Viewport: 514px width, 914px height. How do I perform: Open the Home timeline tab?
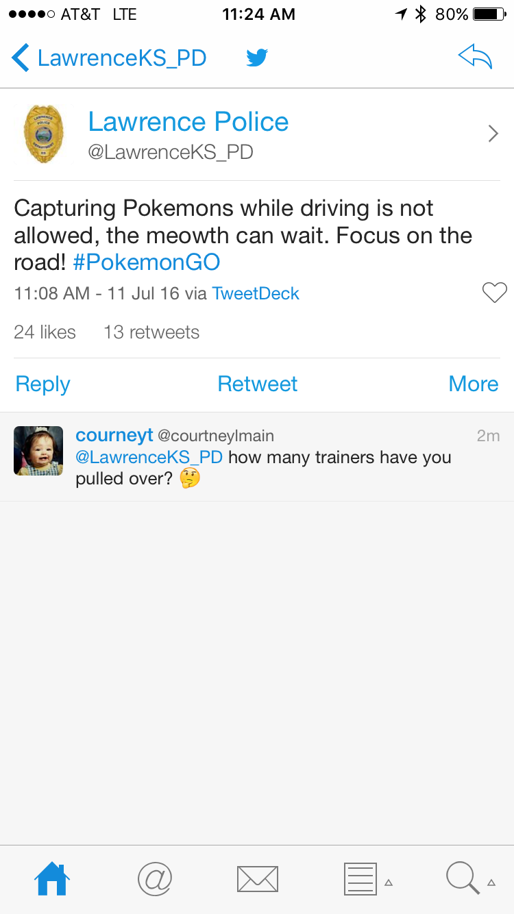[x=53, y=879]
